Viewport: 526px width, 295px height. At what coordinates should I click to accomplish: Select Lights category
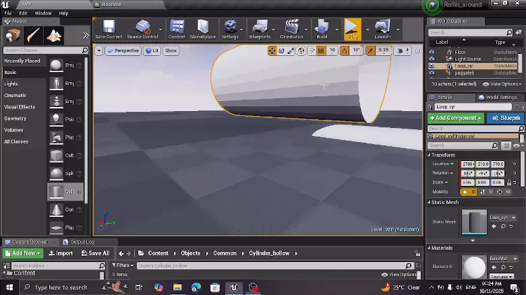coord(11,84)
